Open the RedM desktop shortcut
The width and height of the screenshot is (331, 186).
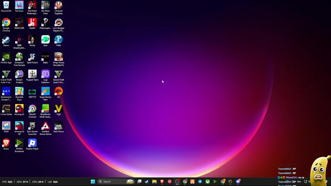[32, 24]
